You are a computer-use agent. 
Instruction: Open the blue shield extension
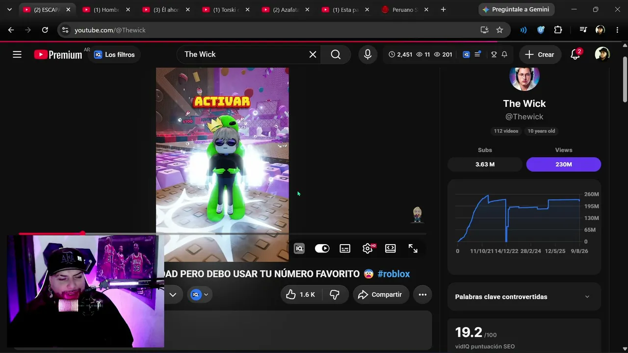pyautogui.click(x=541, y=30)
